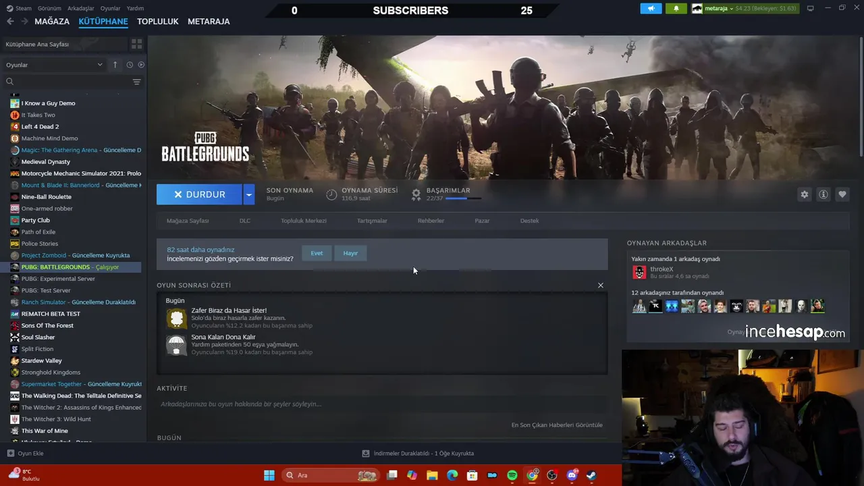Go back with the left arrow

10,22
